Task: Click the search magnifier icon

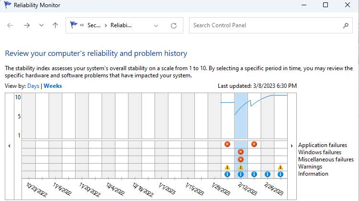Action: click(x=346, y=26)
